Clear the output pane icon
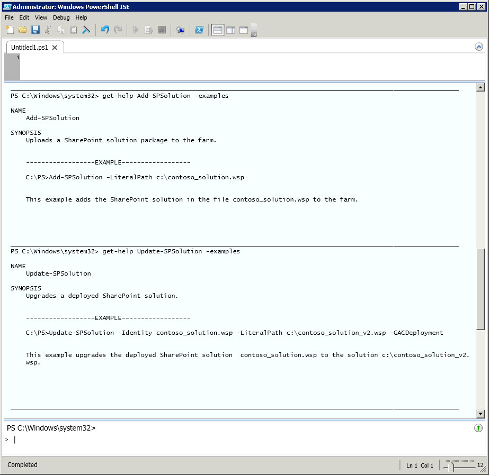The width and height of the screenshot is (489, 475). point(86,30)
